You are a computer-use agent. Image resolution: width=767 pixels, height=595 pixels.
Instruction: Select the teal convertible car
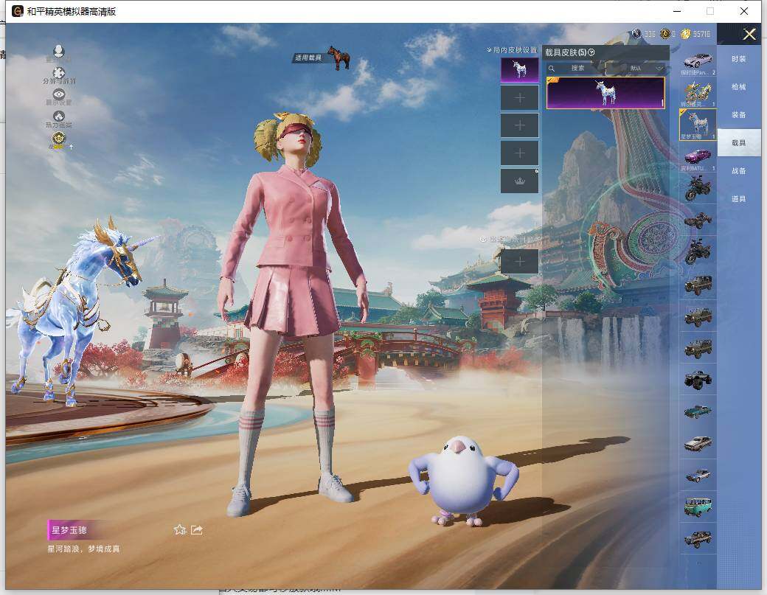(698, 411)
